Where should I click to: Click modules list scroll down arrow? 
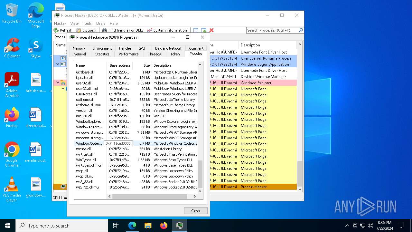tap(200, 191)
